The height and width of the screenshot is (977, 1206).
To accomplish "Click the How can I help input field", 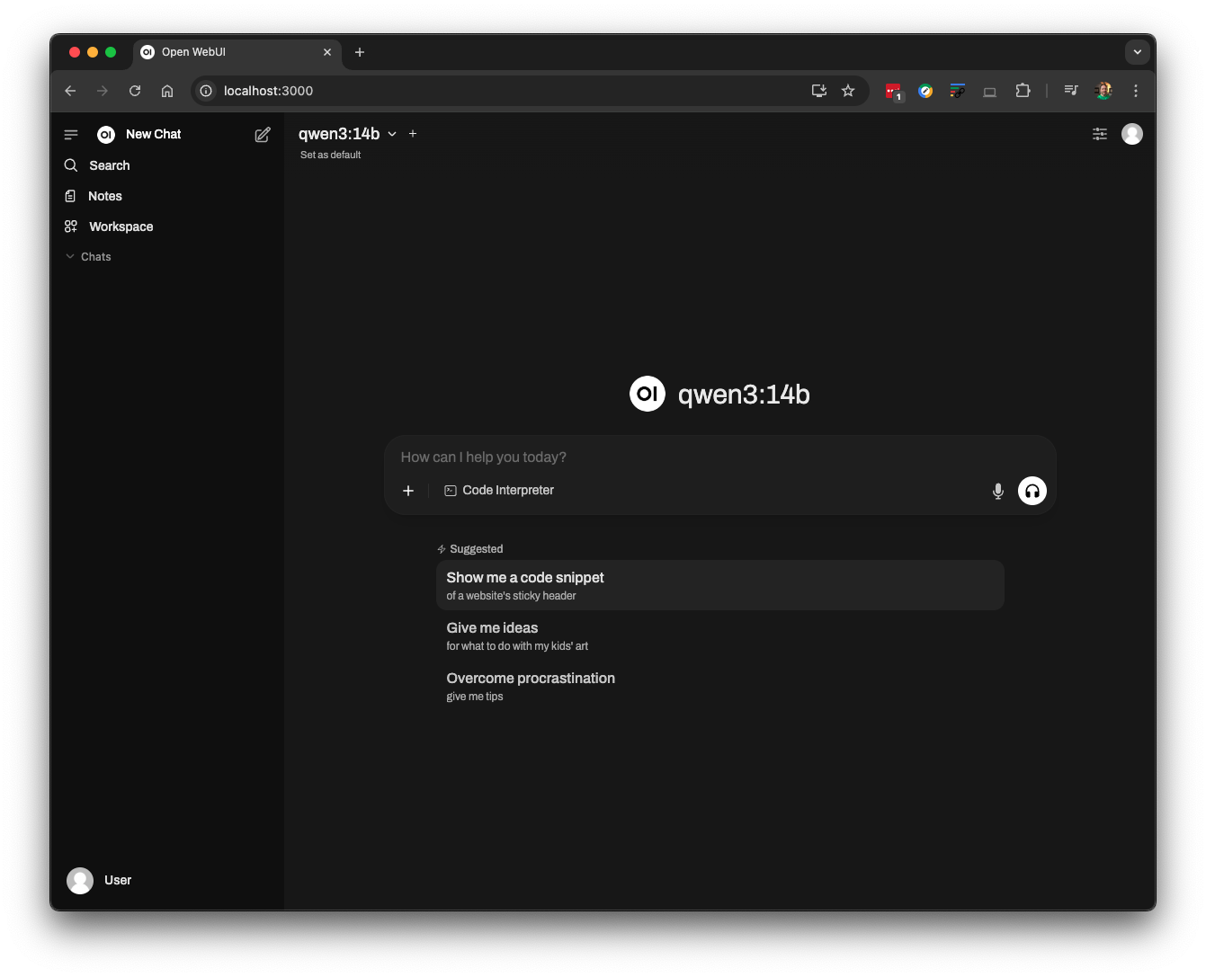I will tap(683, 457).
